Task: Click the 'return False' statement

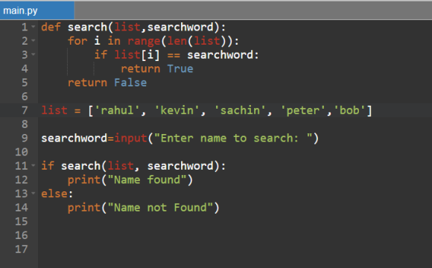Action: tap(107, 83)
